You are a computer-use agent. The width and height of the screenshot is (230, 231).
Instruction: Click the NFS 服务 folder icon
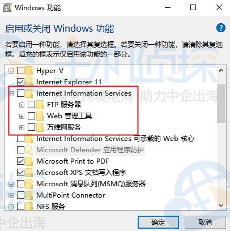pos(29,206)
